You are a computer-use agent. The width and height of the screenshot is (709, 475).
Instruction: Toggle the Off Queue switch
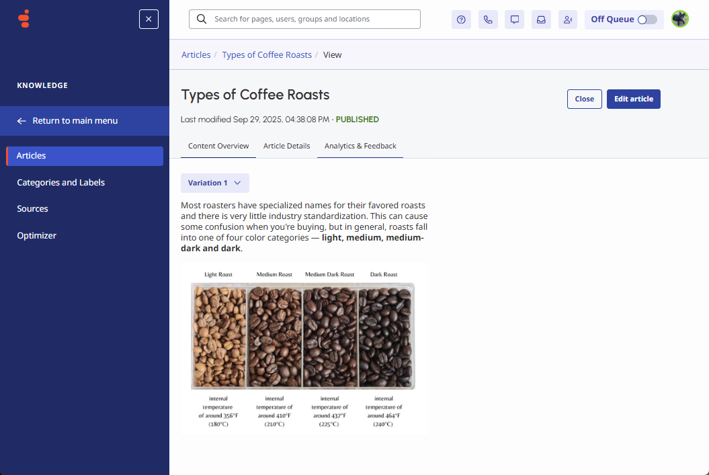click(647, 19)
